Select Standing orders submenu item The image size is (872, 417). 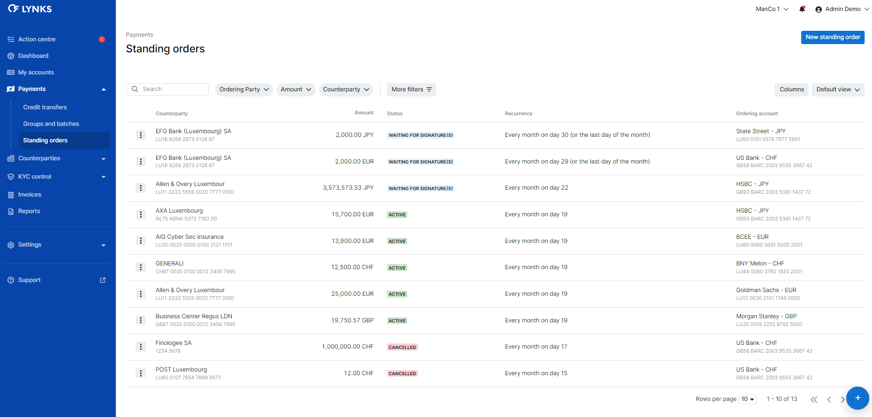pos(64,141)
